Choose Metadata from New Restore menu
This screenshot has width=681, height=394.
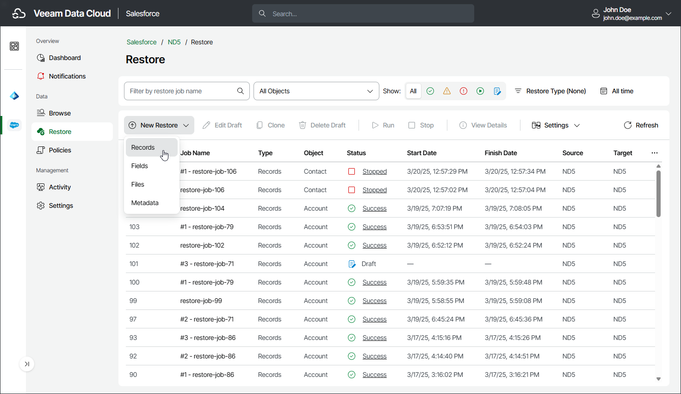(152, 203)
